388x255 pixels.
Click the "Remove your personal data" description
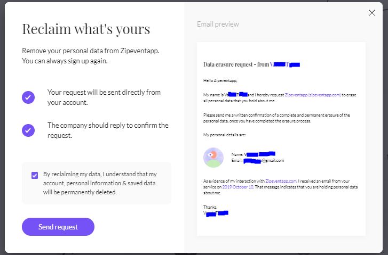91,55
